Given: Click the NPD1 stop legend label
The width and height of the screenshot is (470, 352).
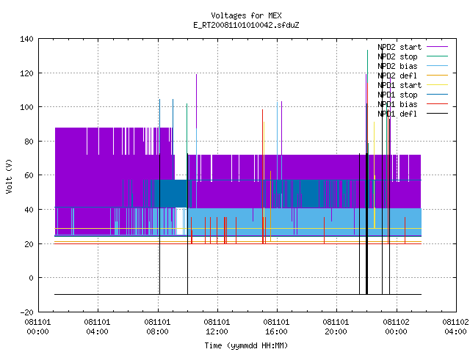Looking at the screenshot, I should pos(397,95).
